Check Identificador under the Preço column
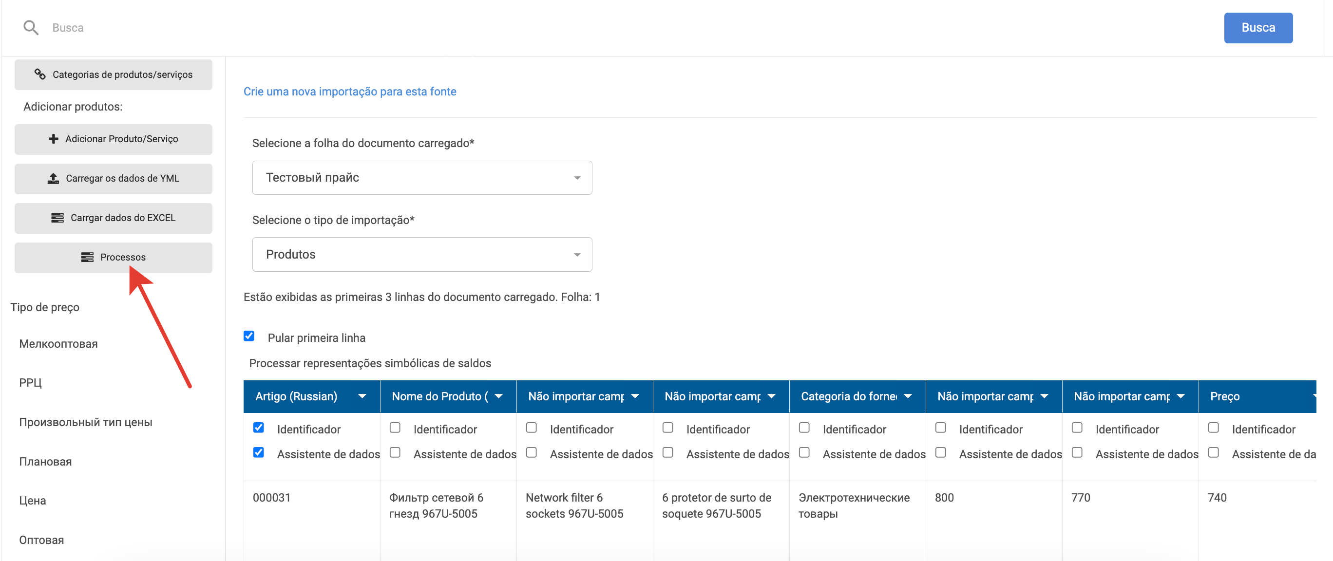The image size is (1333, 561). [1213, 428]
